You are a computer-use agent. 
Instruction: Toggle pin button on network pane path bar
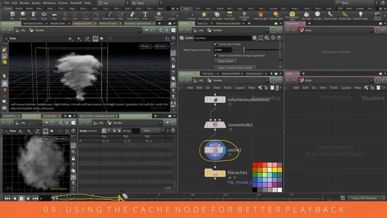[x=273, y=81]
